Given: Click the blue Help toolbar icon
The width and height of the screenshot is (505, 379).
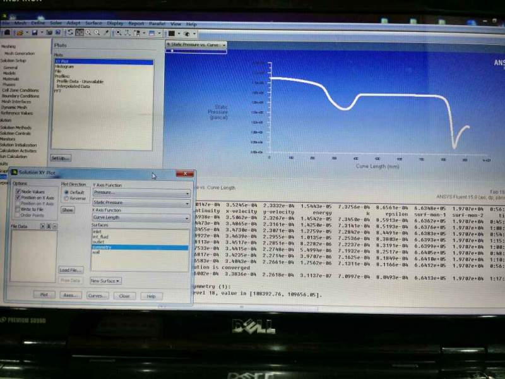Looking at the screenshot, I should [58, 33].
